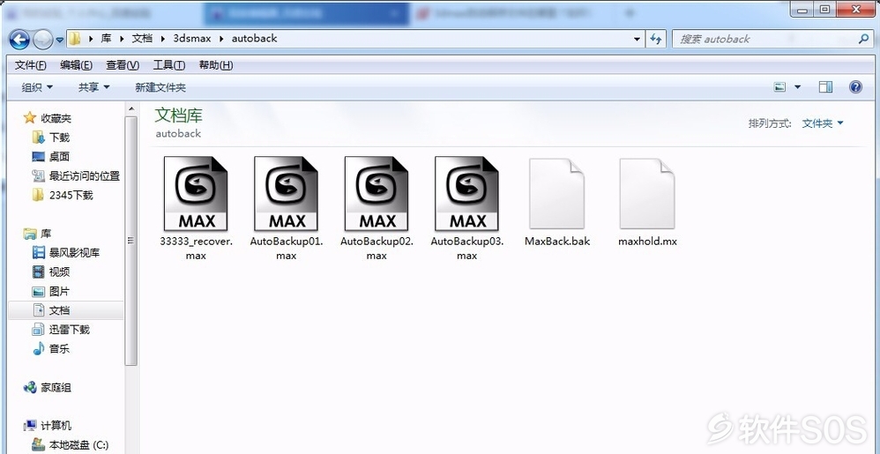Click 库 in the address breadcrumb

(106, 39)
